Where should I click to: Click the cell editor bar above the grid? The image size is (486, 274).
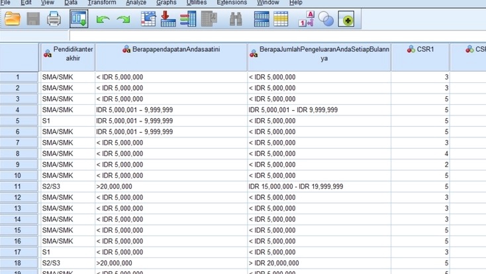click(x=277, y=36)
